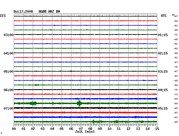Select minute 09 on the Zeit axis
179x136 pixels.
coord(100,129)
